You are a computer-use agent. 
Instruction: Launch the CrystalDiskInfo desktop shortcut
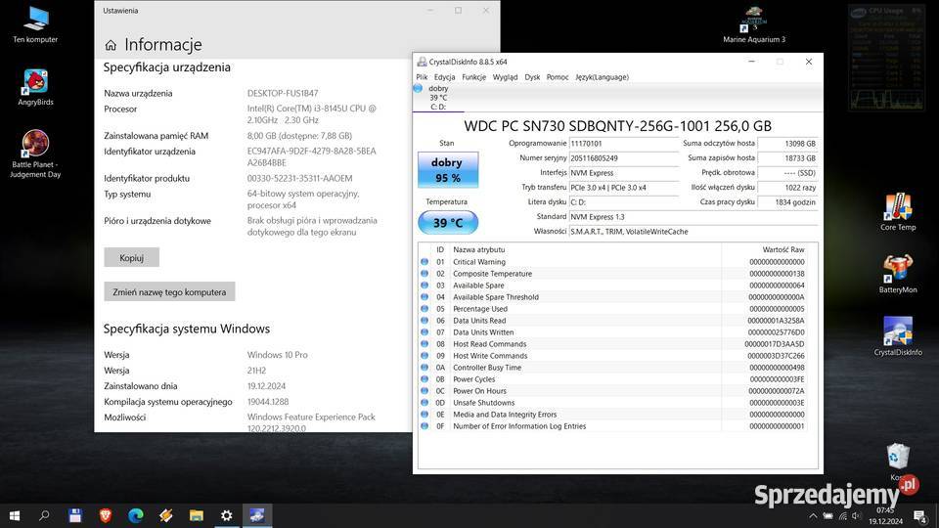tap(898, 337)
